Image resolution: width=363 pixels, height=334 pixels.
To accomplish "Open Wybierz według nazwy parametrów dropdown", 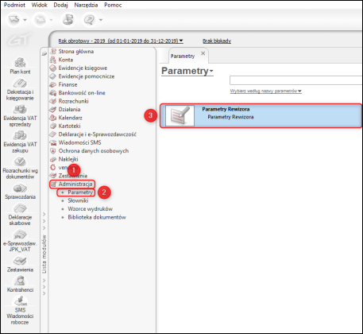I will click(266, 91).
